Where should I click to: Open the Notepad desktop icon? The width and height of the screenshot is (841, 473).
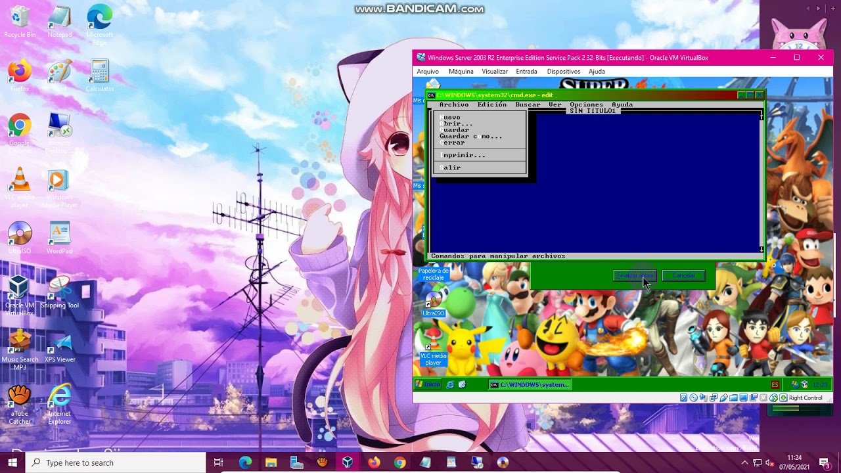pyautogui.click(x=60, y=22)
